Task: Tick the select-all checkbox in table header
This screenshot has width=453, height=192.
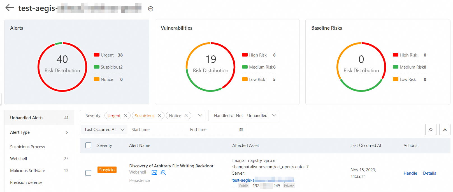Action: (x=88, y=145)
